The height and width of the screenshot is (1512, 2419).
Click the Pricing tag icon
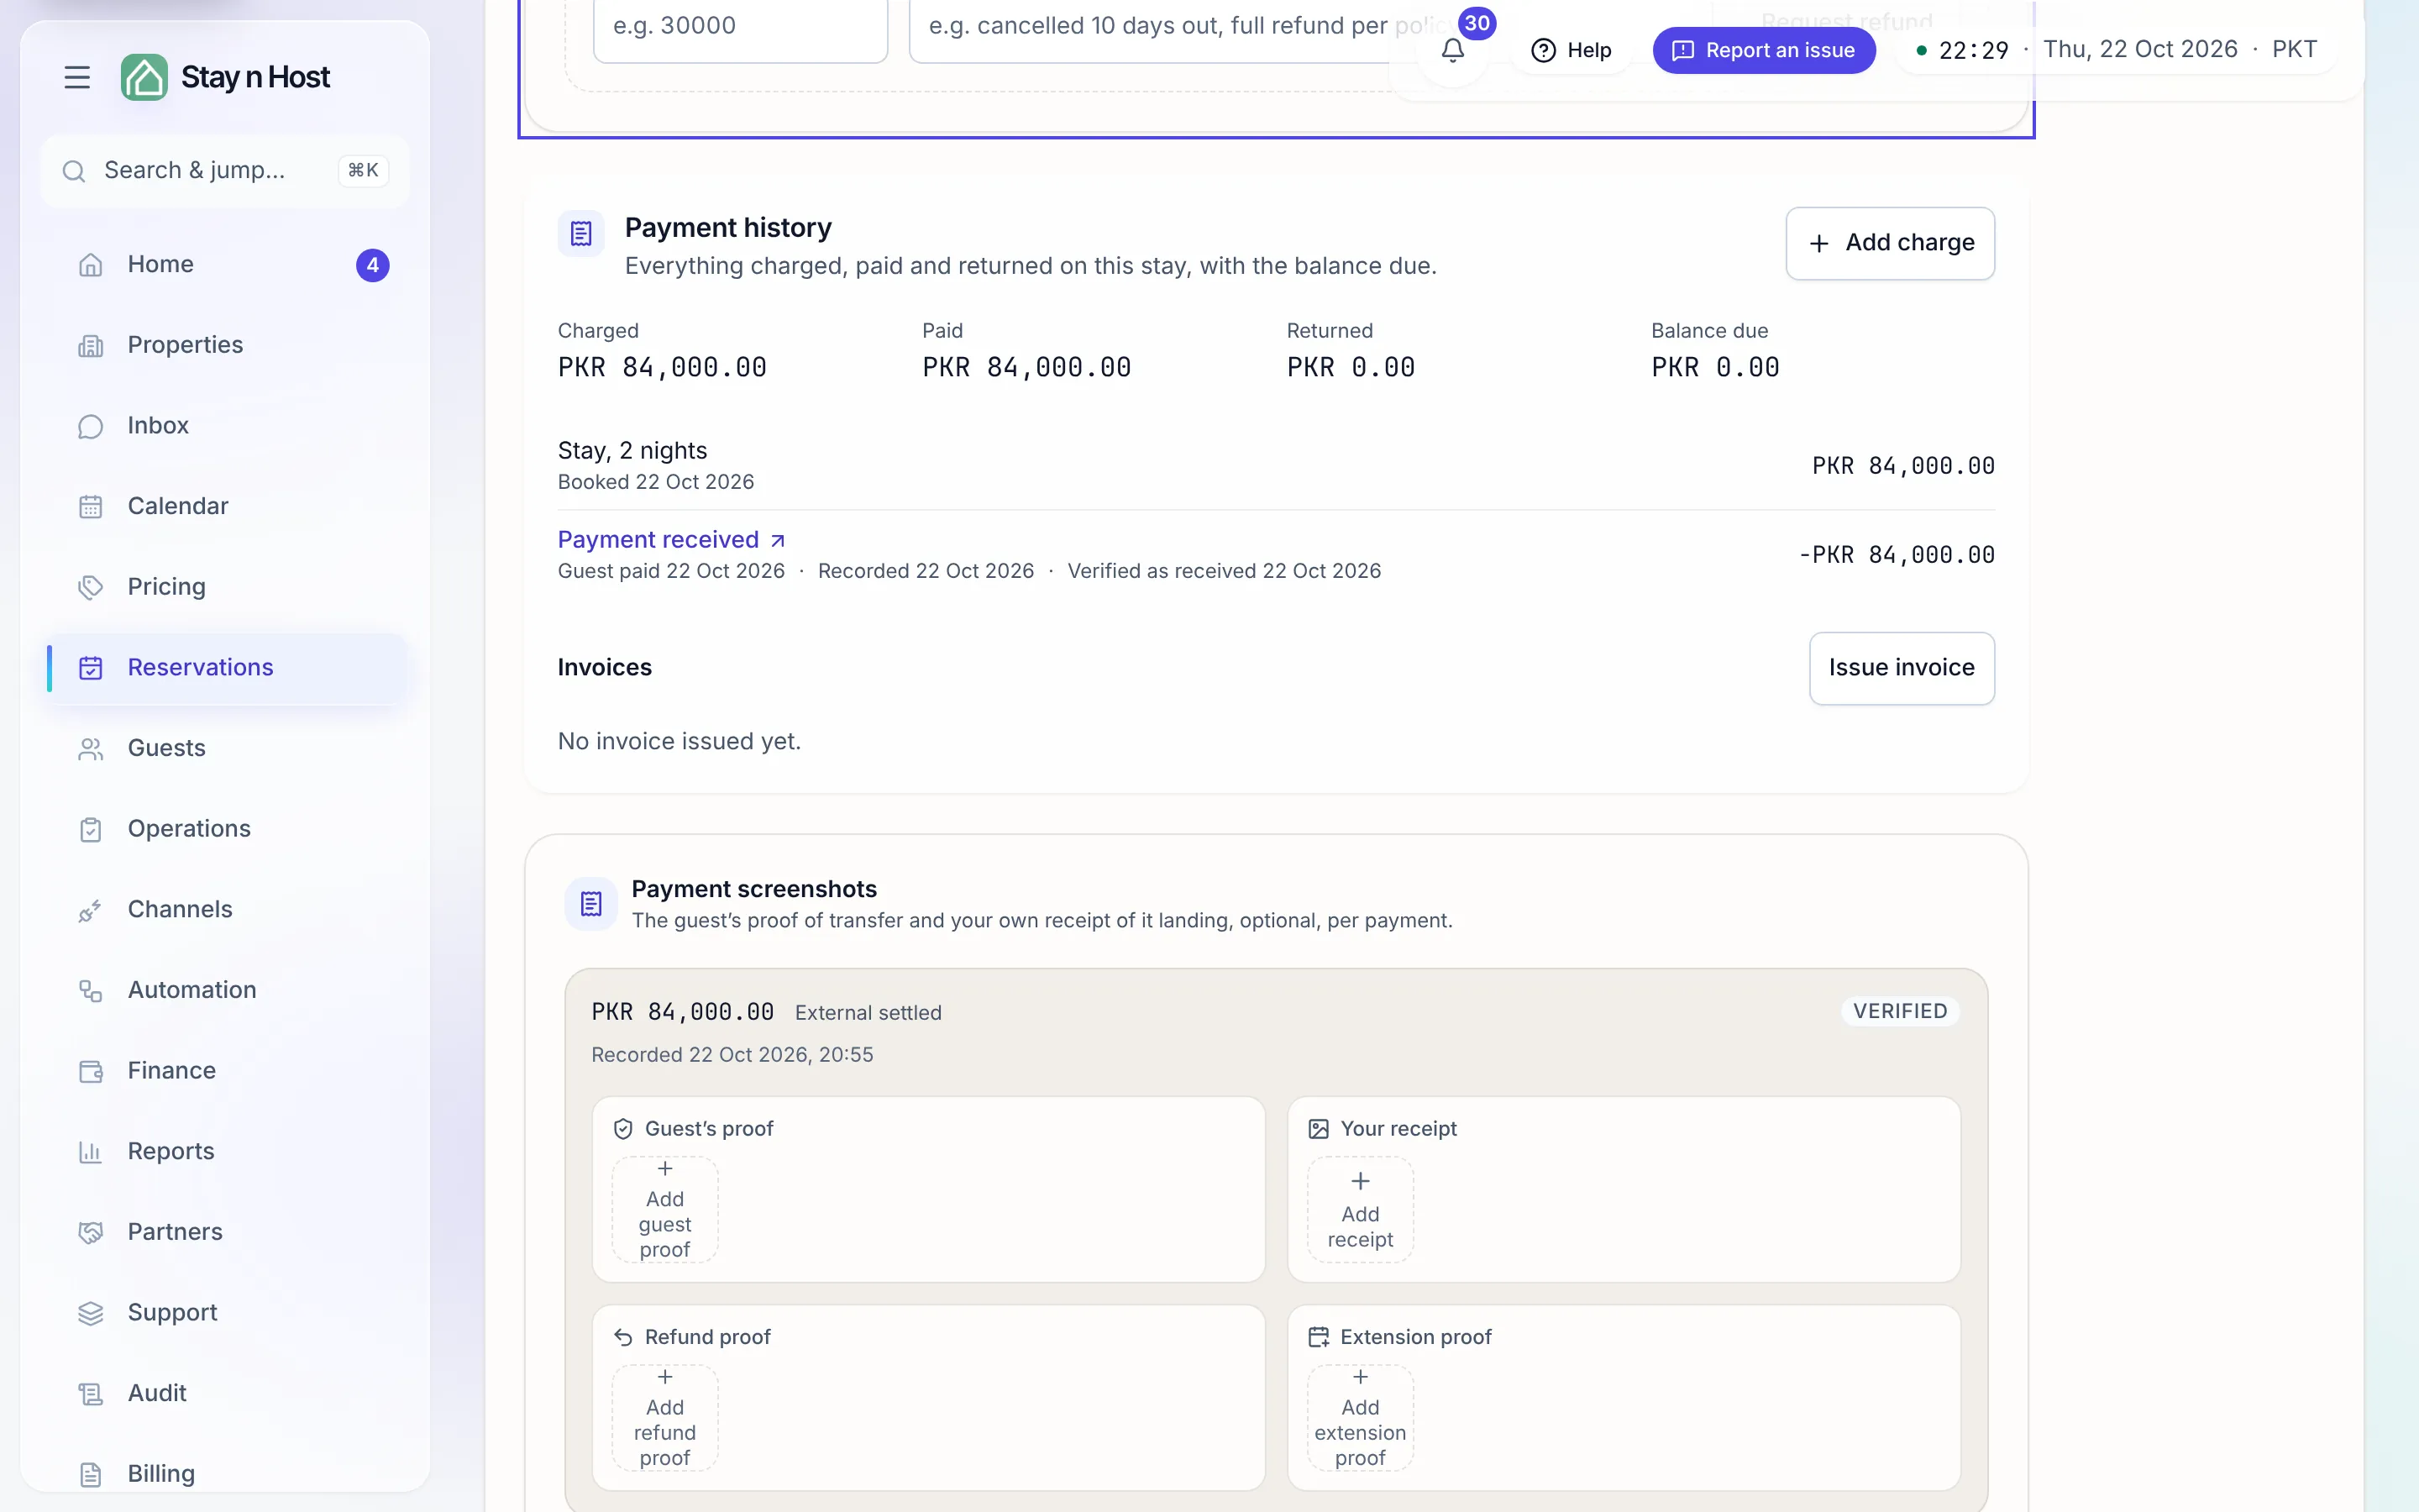coord(91,587)
